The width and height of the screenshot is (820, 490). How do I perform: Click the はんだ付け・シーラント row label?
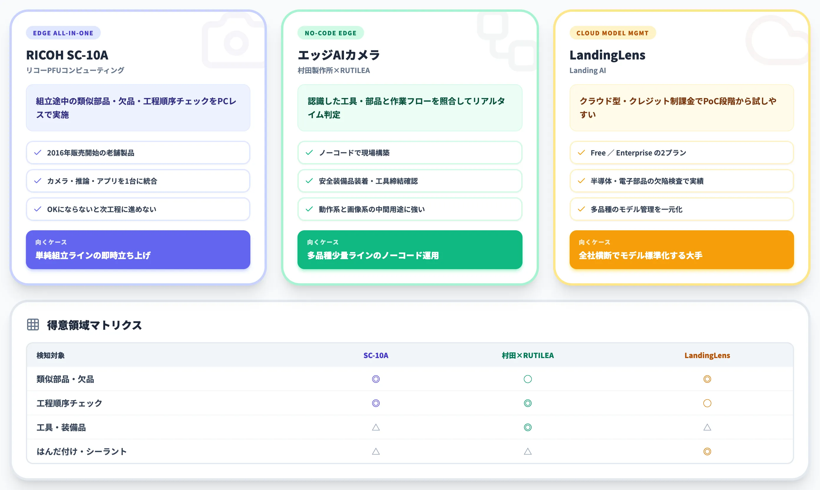82,451
